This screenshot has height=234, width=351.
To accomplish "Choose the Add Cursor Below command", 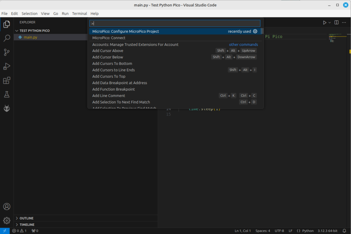I will 175,57.
